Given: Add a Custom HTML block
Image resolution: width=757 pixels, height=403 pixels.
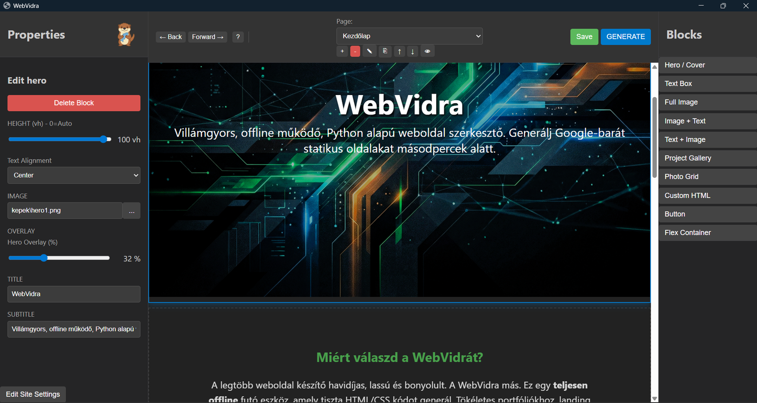Looking at the screenshot, I should 707,195.
